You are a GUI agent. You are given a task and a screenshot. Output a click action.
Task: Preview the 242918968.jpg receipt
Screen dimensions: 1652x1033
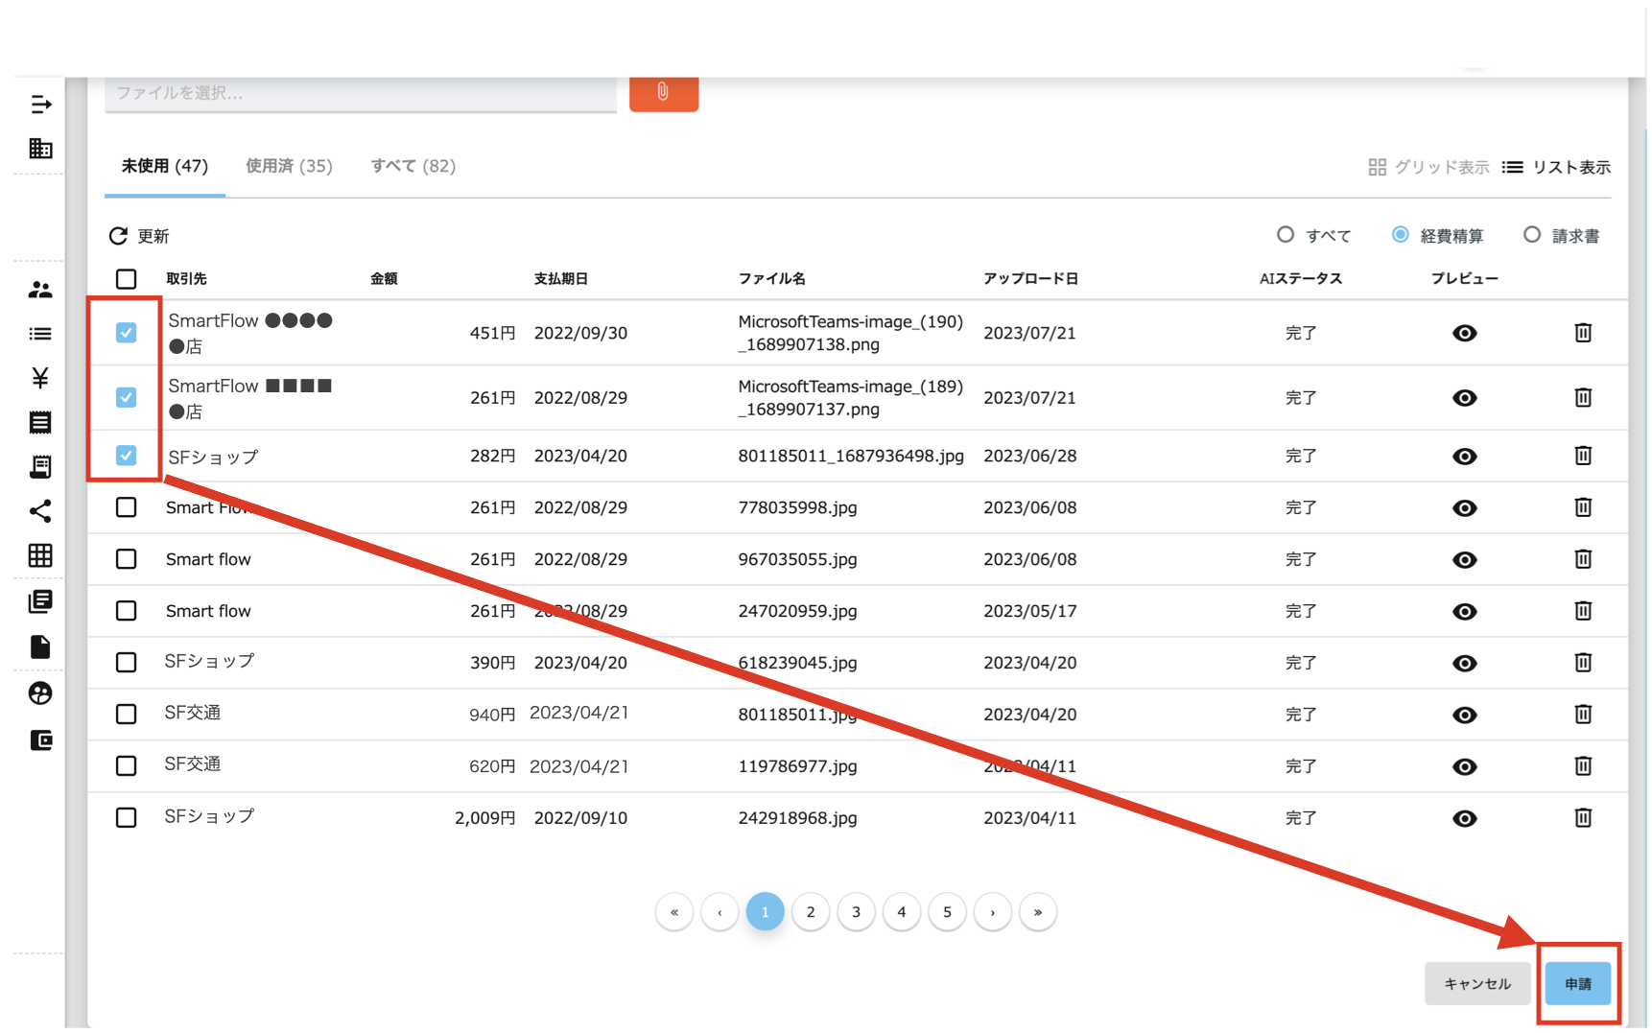click(x=1464, y=819)
